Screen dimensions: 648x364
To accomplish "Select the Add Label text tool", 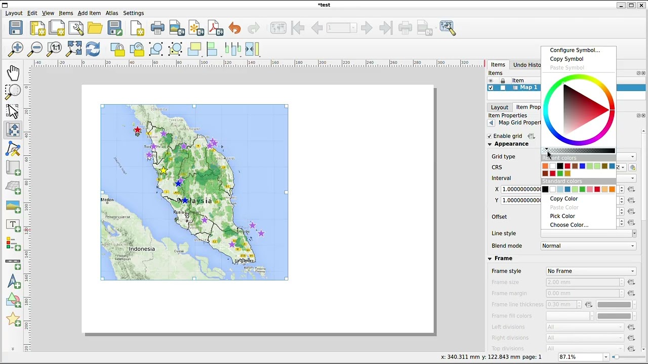I will pyautogui.click(x=13, y=224).
